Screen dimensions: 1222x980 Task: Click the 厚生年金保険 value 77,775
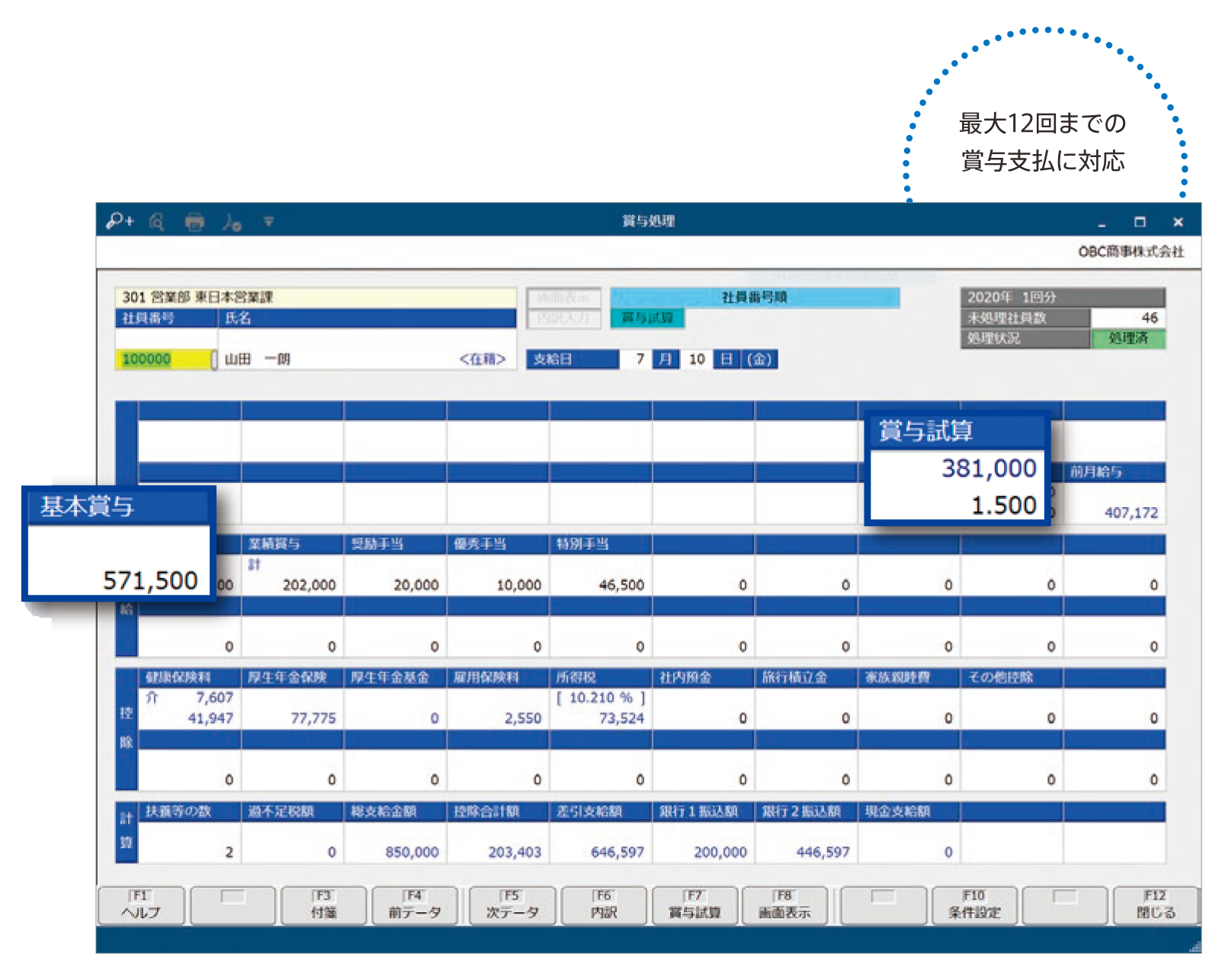tap(313, 718)
